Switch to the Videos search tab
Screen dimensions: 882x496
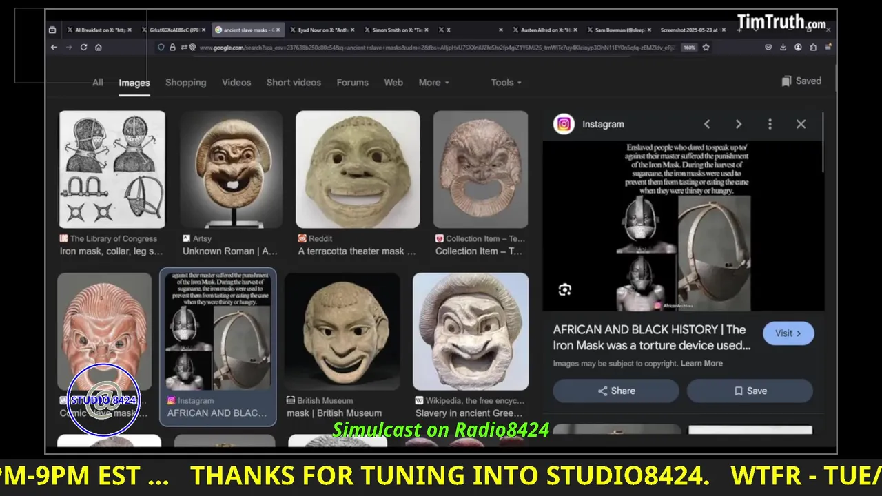click(236, 82)
